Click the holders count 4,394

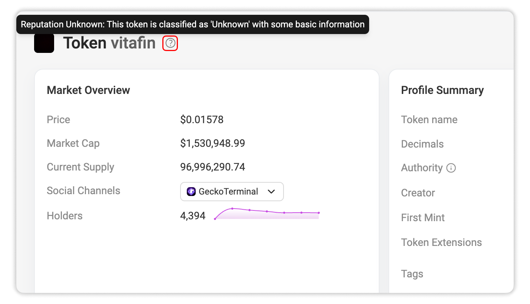pos(192,216)
